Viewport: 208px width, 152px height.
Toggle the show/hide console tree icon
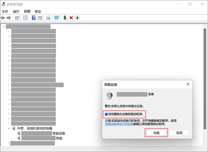pyautogui.click(x=17, y=18)
